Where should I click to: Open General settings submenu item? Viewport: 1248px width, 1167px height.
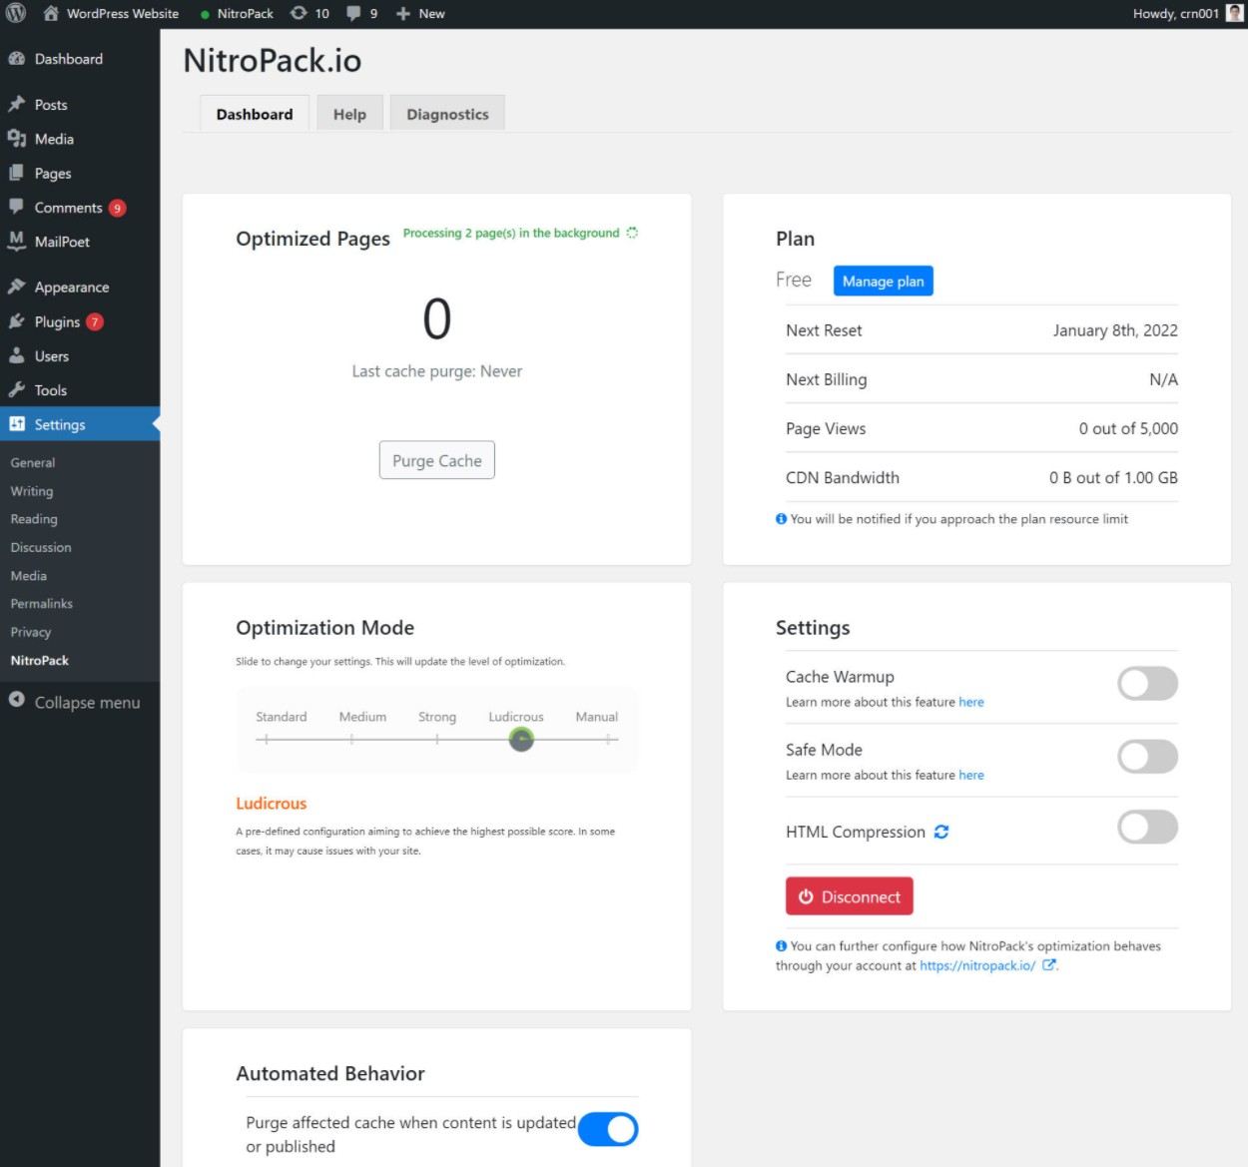(33, 462)
